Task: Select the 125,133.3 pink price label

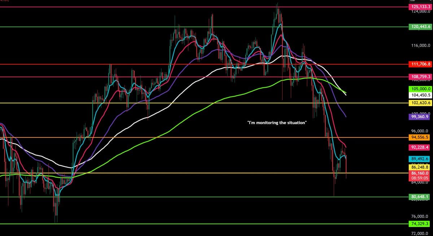Action: tap(420, 7)
